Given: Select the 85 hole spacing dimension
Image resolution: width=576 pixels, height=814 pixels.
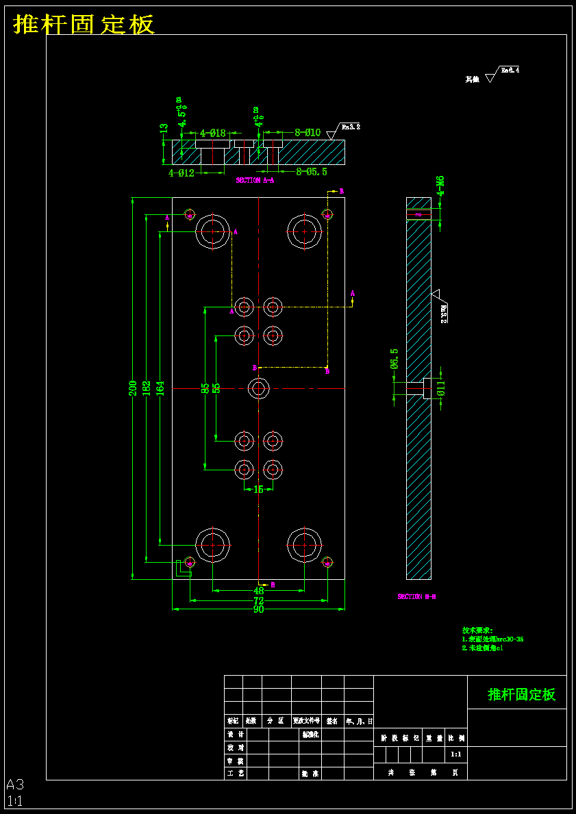Looking at the screenshot, I should [x=205, y=387].
